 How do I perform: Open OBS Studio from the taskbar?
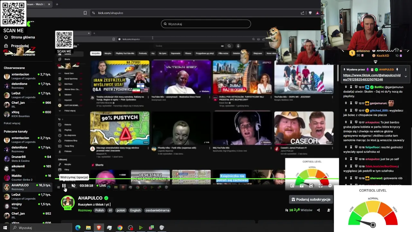(130, 228)
